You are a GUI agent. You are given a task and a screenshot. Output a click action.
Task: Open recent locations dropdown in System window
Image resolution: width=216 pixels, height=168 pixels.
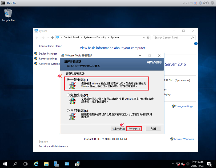48,37
